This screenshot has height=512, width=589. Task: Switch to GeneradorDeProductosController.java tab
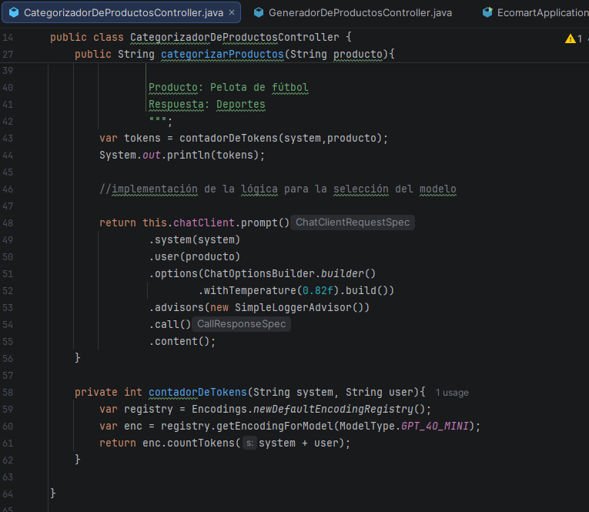360,13
